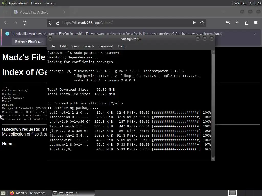This screenshot has width=262, height=196.
Task: Open the PopCap/ folder link
Action: click(8, 105)
